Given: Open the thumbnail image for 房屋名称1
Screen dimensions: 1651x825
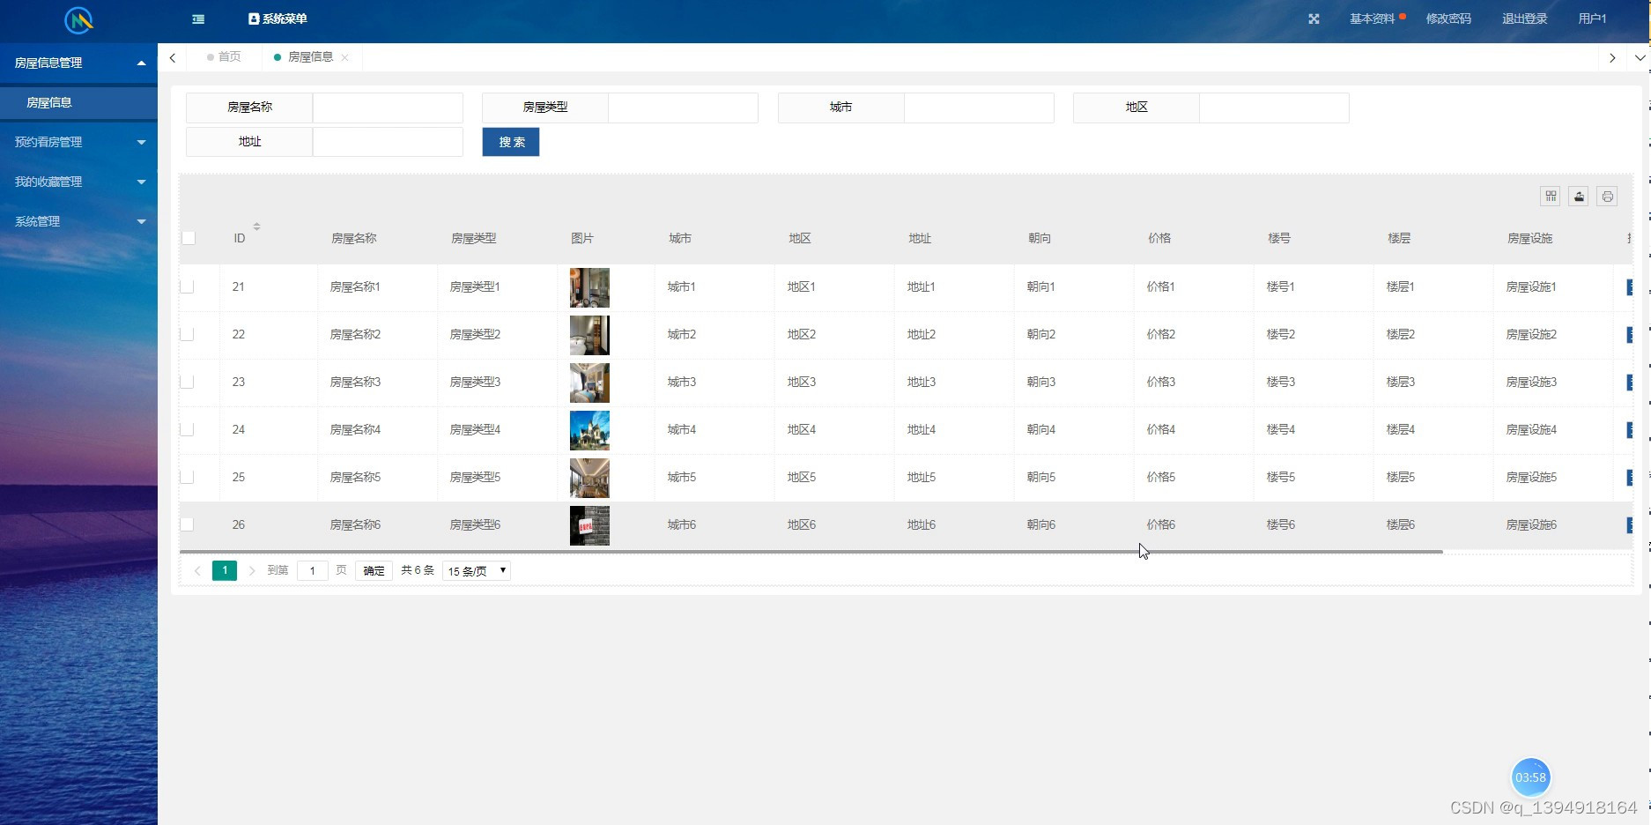Looking at the screenshot, I should click(589, 287).
